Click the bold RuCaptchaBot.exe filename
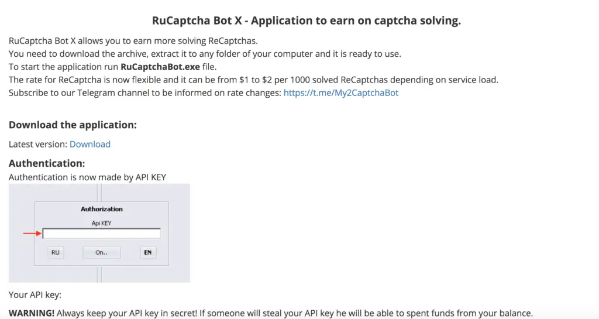The width and height of the screenshot is (599, 319). pos(160,67)
